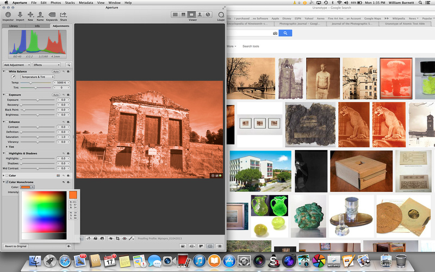This screenshot has width=435, height=272.
Task: Select the Crop tool below viewer
Action: click(117, 238)
